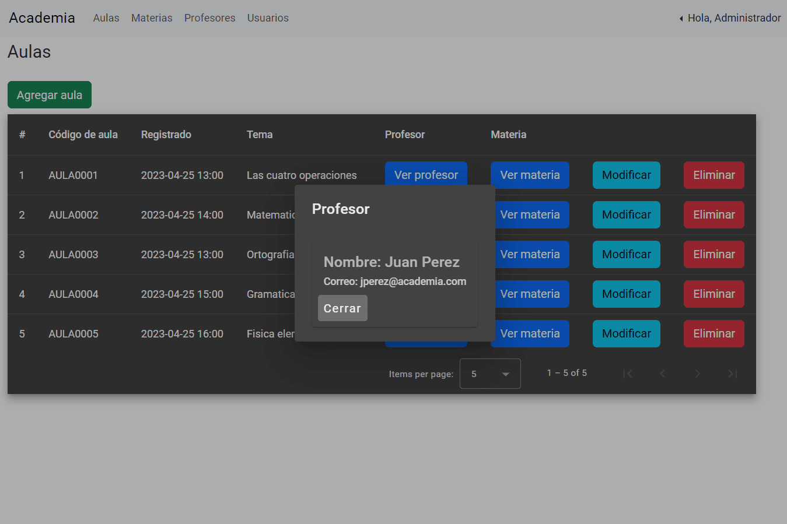The height and width of the screenshot is (524, 787).
Task: Close the Profesor dialog with Cerrar
Action: [342, 308]
